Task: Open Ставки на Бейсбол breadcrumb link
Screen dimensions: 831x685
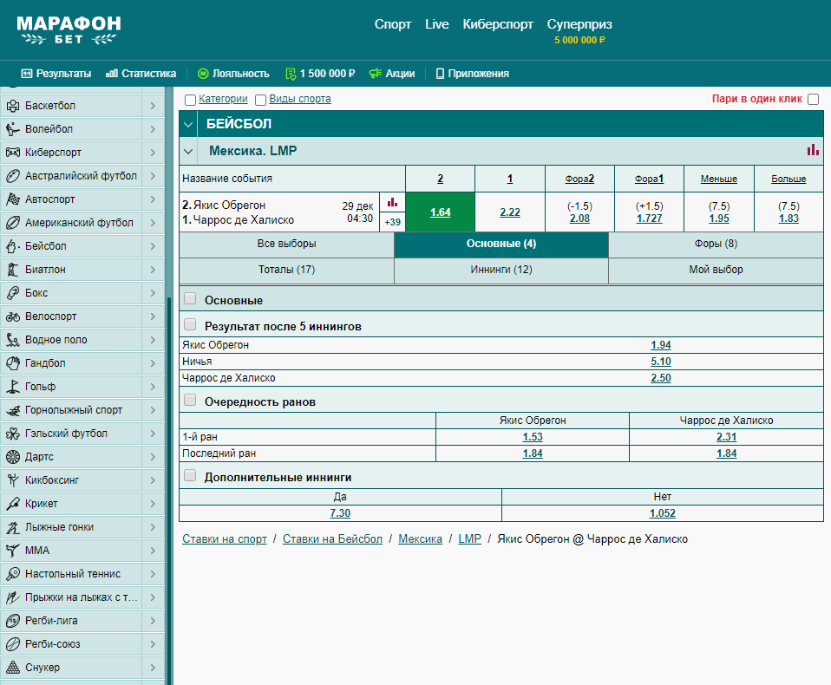Action: (x=332, y=538)
